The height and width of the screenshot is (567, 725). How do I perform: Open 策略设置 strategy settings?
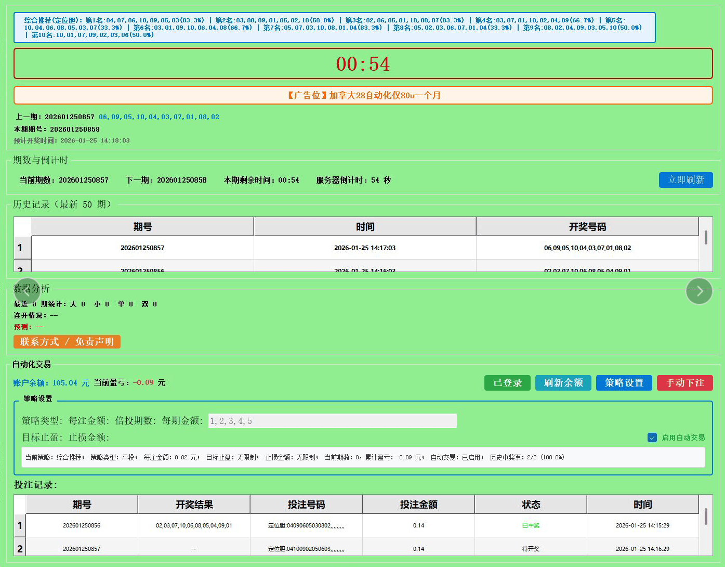click(x=624, y=382)
